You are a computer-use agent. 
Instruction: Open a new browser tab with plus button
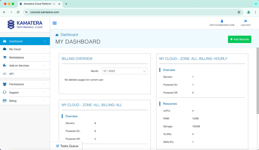coord(66,4)
